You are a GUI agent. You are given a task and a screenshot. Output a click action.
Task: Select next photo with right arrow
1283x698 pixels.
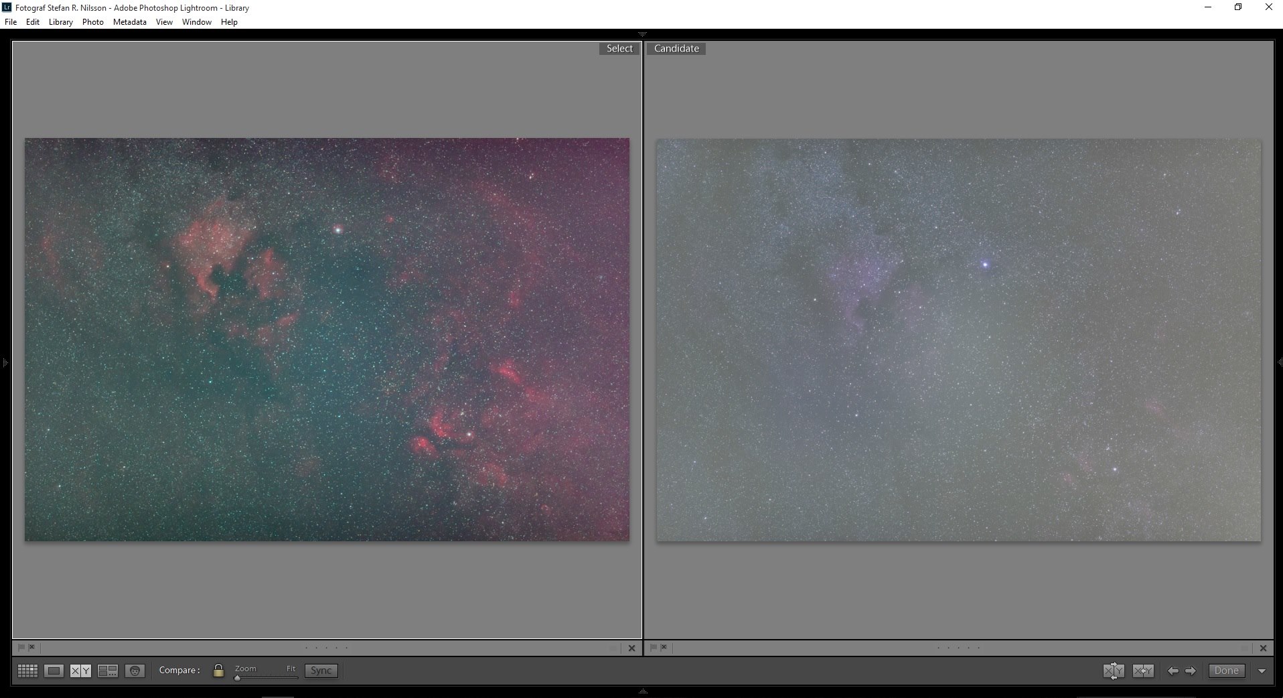tap(1191, 671)
